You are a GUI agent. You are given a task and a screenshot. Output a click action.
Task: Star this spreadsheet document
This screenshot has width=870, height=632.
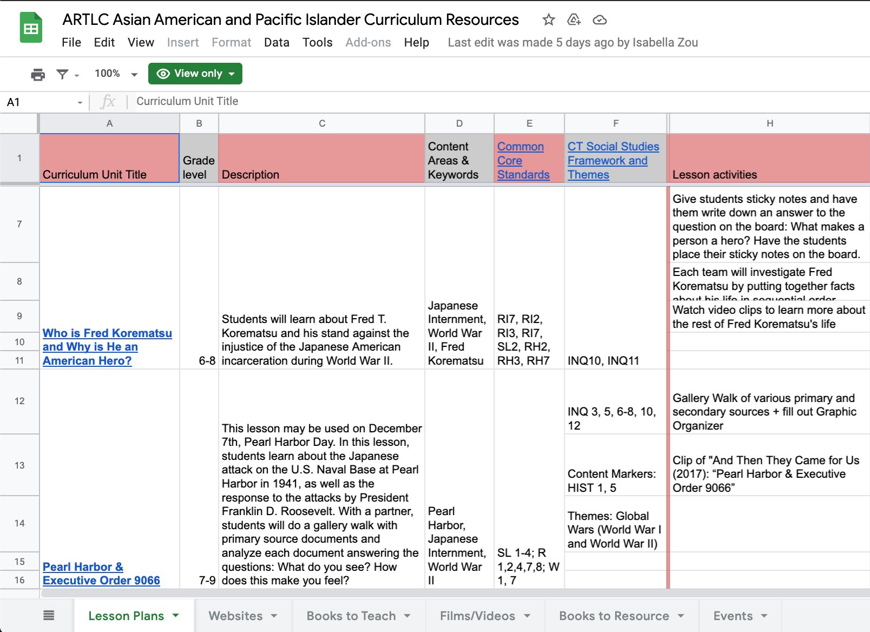(x=549, y=20)
